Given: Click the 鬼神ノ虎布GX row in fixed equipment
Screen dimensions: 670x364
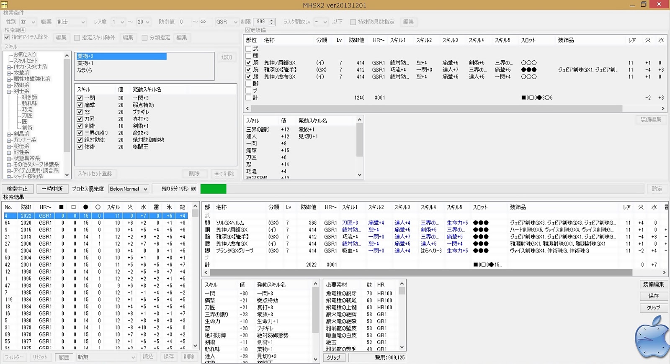Looking at the screenshot, I should 455,77.
